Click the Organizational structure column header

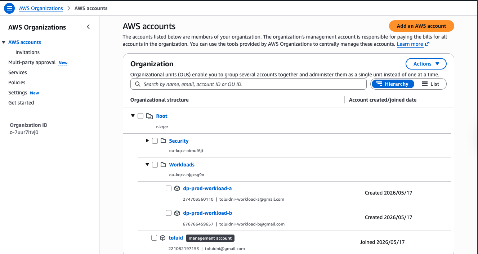(x=159, y=100)
